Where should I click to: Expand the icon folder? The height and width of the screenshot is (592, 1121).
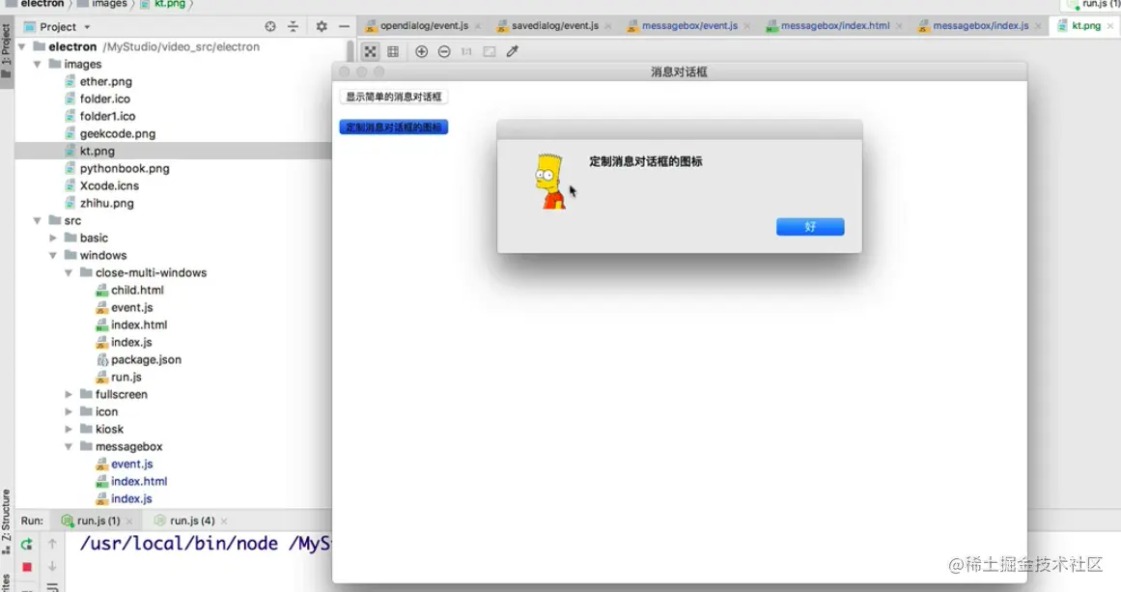pos(69,411)
